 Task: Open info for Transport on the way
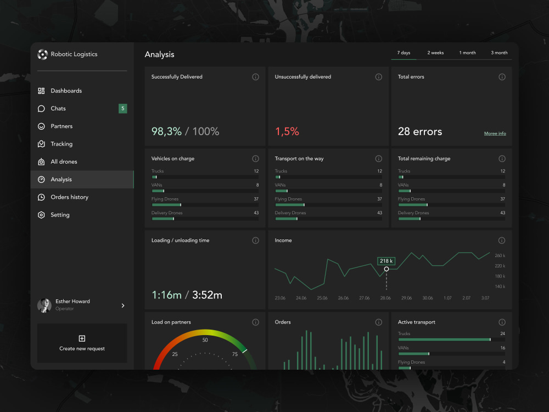coord(378,159)
